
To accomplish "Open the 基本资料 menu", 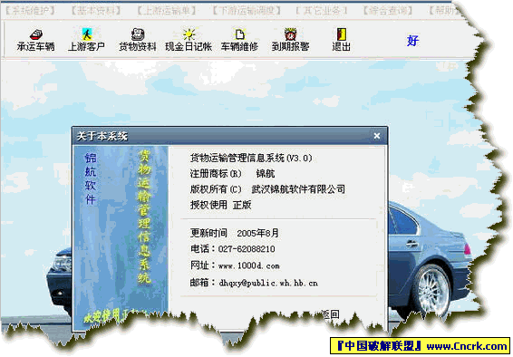I will click(x=96, y=11).
